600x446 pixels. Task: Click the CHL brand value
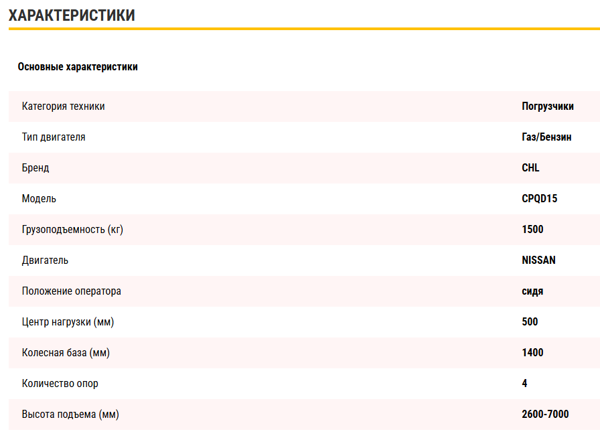(530, 168)
